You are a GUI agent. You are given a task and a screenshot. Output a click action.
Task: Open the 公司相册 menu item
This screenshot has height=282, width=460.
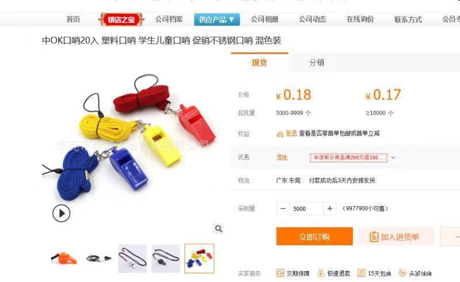click(264, 20)
